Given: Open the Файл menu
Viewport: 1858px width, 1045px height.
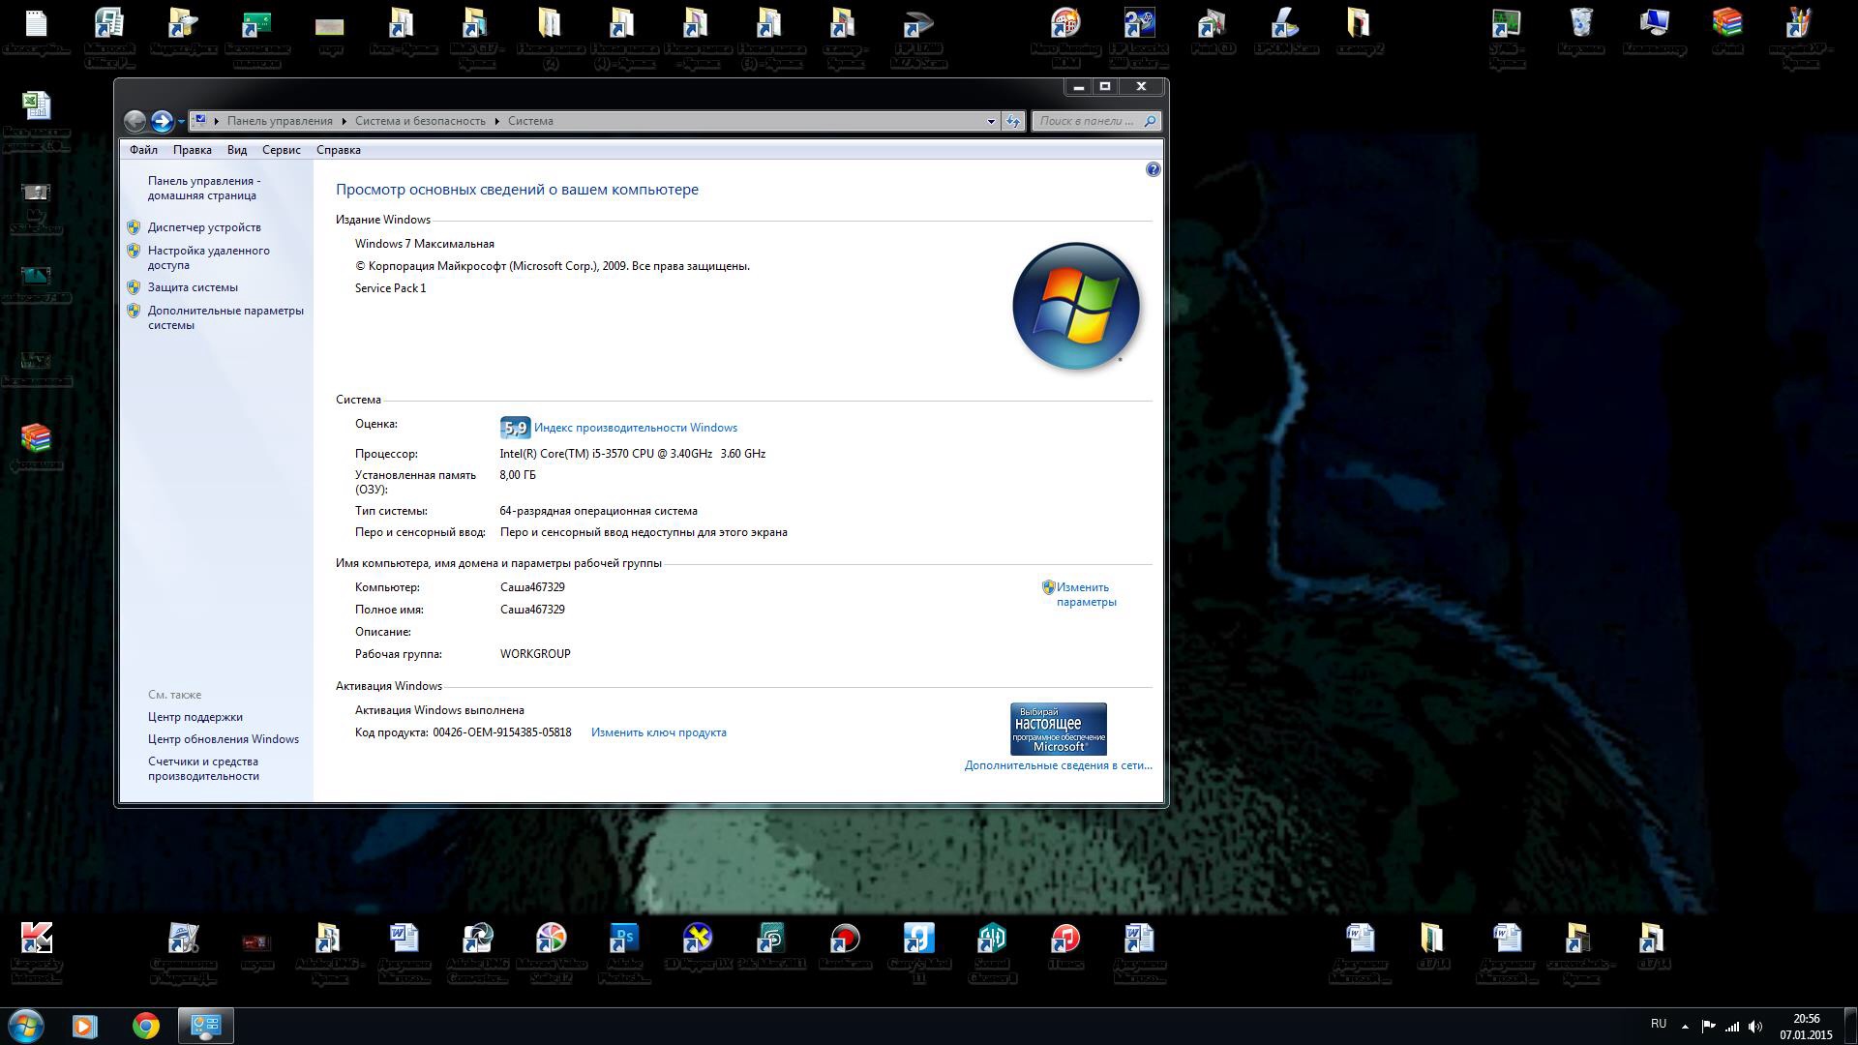Looking at the screenshot, I should pos(143,150).
